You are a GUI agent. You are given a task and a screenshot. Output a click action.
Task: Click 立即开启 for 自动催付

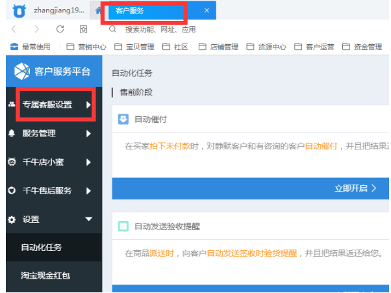click(x=355, y=188)
